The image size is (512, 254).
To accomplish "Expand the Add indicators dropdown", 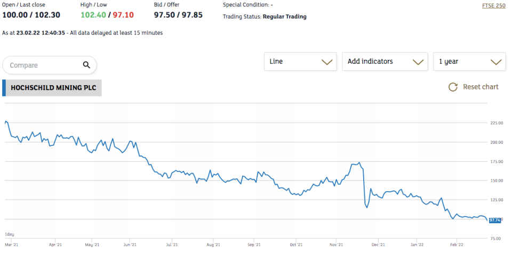I will 385,61.
